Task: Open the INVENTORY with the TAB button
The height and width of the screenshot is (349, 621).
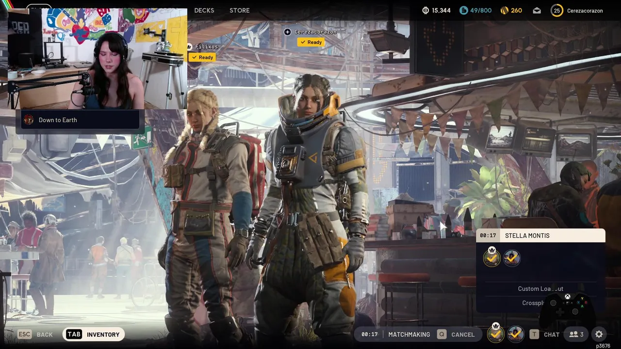Action: pyautogui.click(x=94, y=334)
